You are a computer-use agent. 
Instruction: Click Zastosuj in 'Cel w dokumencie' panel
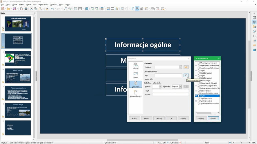(213, 118)
